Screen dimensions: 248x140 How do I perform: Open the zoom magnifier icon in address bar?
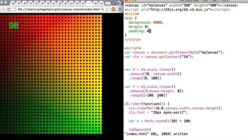tap(102, 9)
